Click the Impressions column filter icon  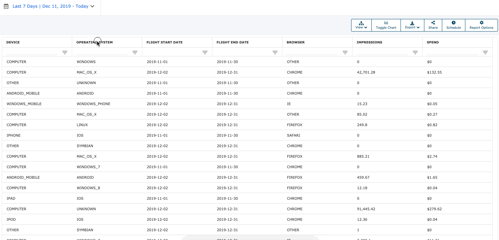[415, 53]
